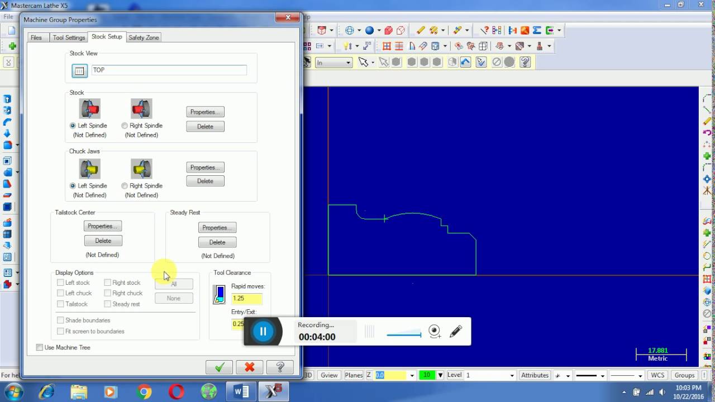The image size is (715, 402).
Task: Click Stock Properties button
Action: click(205, 112)
